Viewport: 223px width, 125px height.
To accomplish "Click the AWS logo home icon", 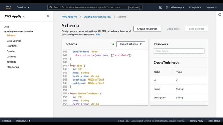I will (8, 7).
